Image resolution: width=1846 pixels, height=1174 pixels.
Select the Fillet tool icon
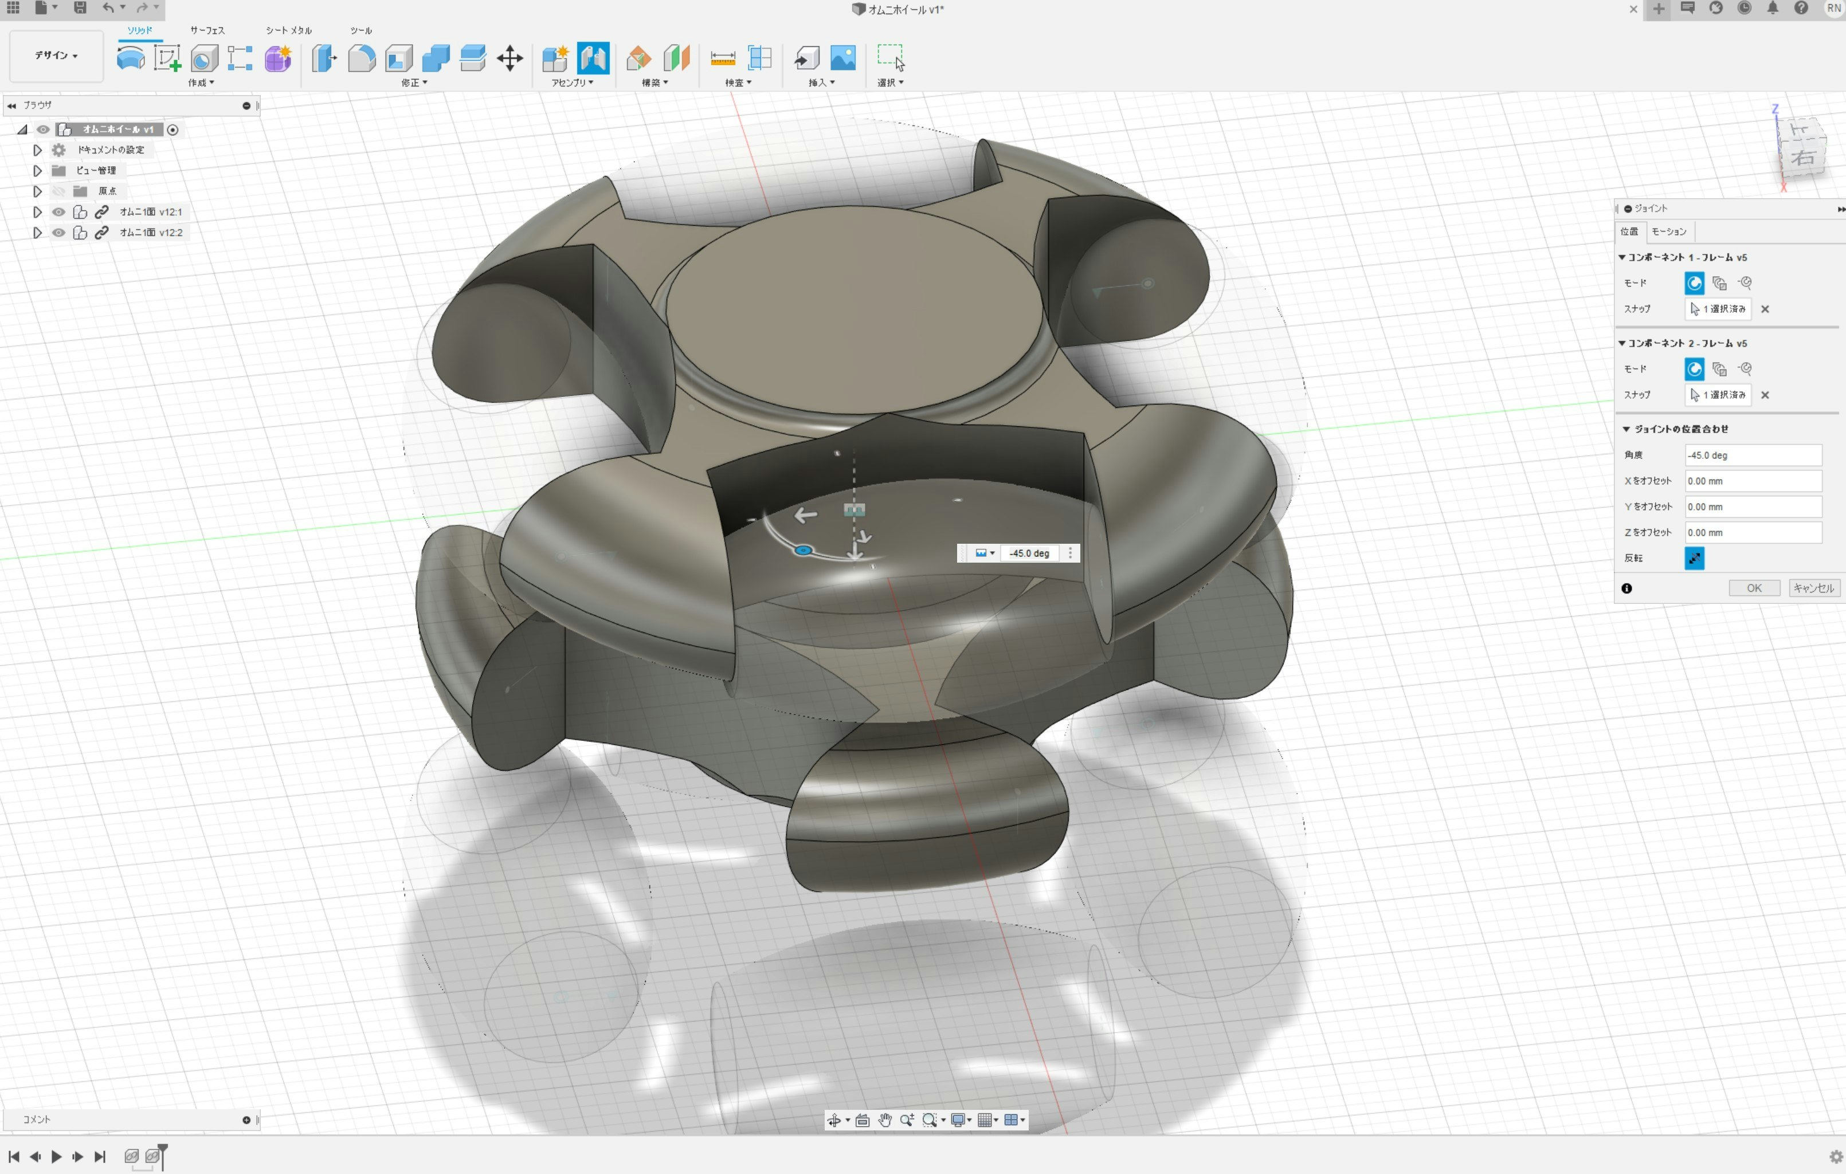click(361, 58)
